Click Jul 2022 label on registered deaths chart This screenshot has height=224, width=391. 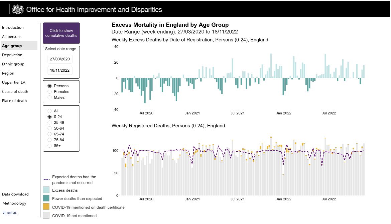[329, 199]
